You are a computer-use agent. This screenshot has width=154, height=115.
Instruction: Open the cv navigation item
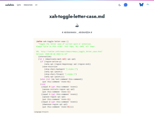coord(36,5)
